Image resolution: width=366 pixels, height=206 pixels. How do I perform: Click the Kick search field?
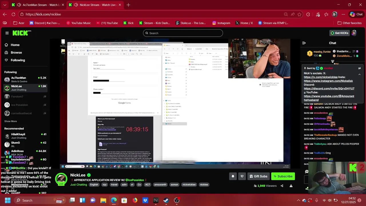(183, 33)
